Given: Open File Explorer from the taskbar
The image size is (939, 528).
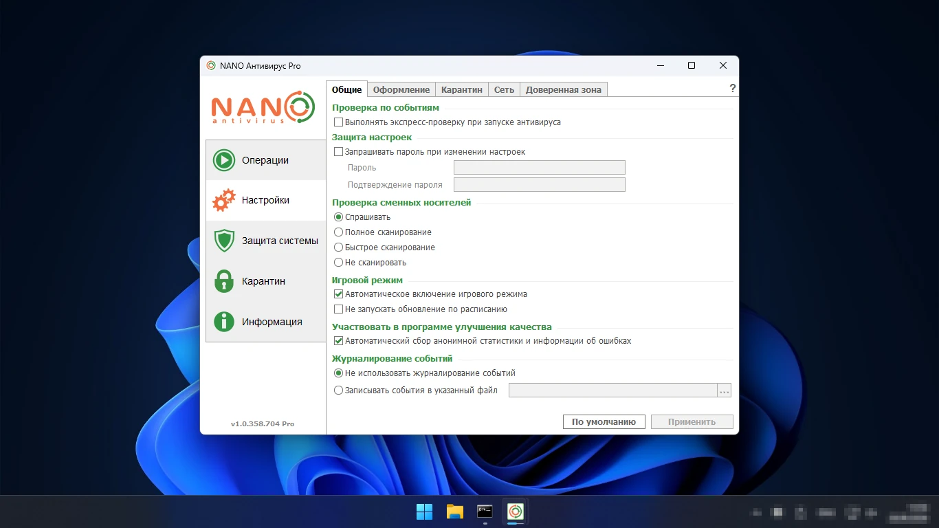Looking at the screenshot, I should (x=455, y=511).
